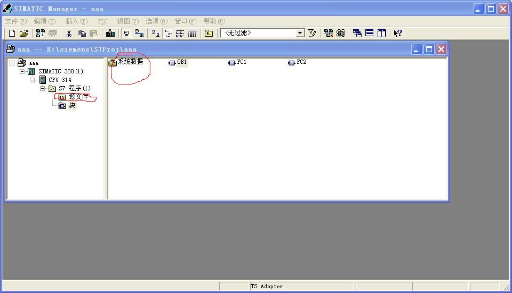Tile windows horizontally via toolbar icon
The image size is (512, 293).
click(369, 33)
